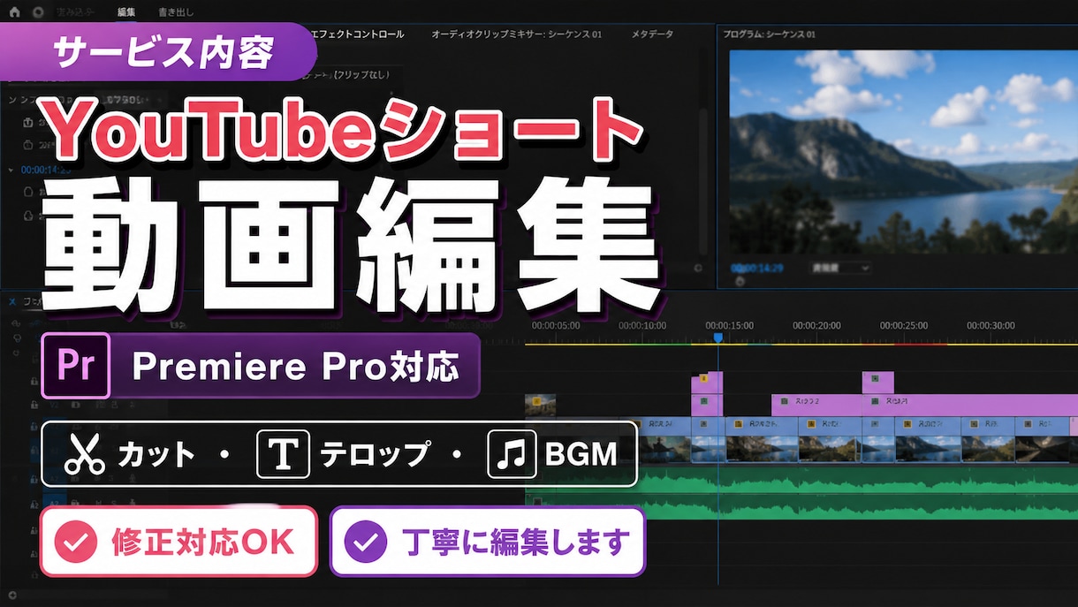
Task: Click the 修正対応OK badge
Action: [x=178, y=541]
